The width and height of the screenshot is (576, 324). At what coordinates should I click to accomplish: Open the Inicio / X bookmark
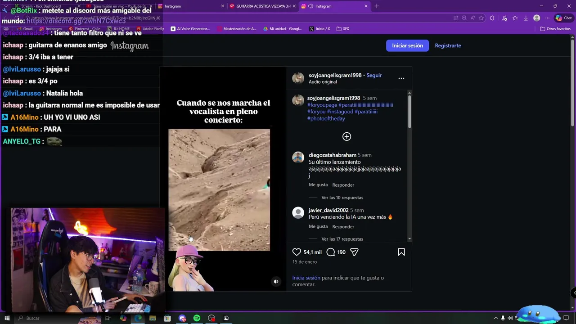(x=319, y=29)
